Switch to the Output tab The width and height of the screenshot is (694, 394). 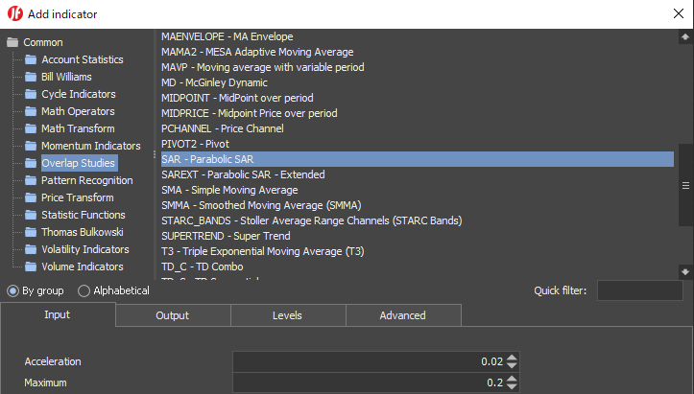tap(172, 315)
